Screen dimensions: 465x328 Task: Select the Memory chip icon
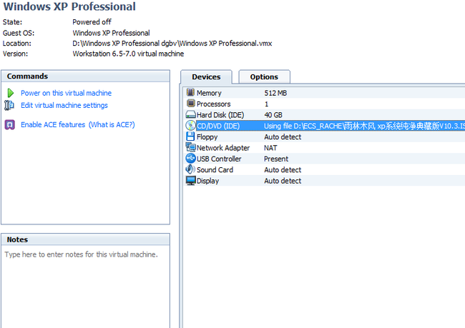click(x=190, y=92)
